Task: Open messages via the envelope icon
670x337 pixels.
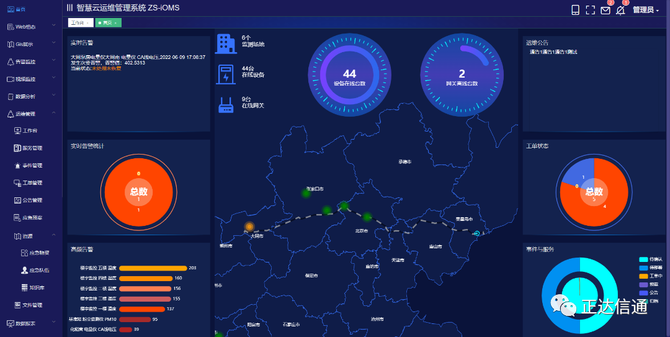Action: 605,11
